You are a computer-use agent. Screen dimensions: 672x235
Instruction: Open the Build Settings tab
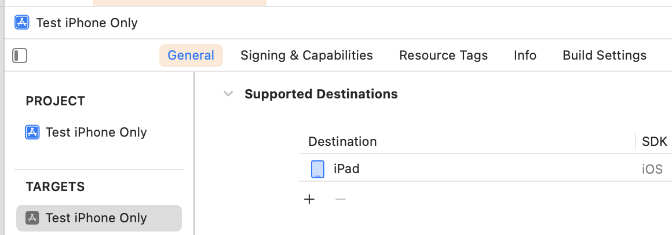tap(604, 56)
